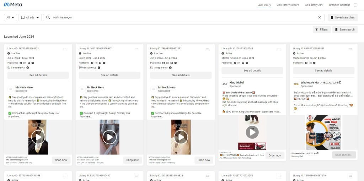The height and width of the screenshot is (181, 364).
Task: Open the Ad Library Report tab
Action: (x=288, y=5)
